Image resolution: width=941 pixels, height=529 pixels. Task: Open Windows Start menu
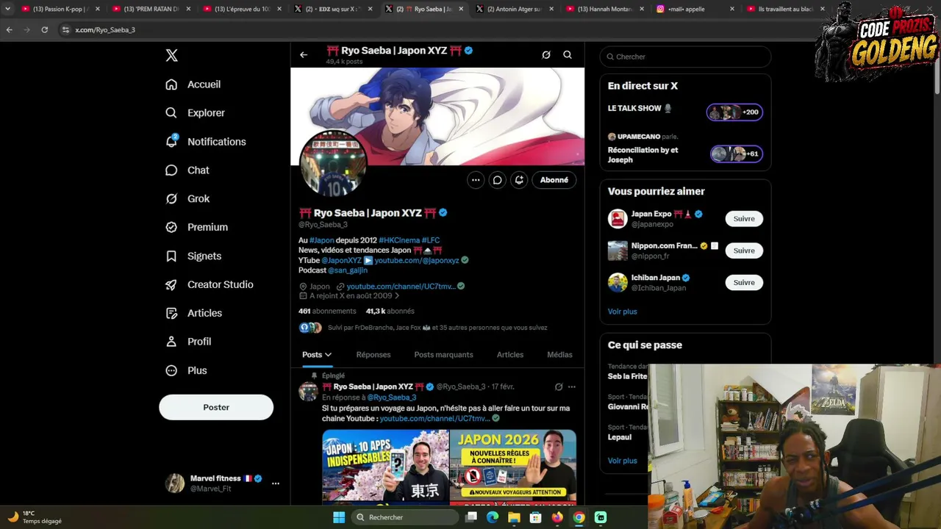pos(339,517)
